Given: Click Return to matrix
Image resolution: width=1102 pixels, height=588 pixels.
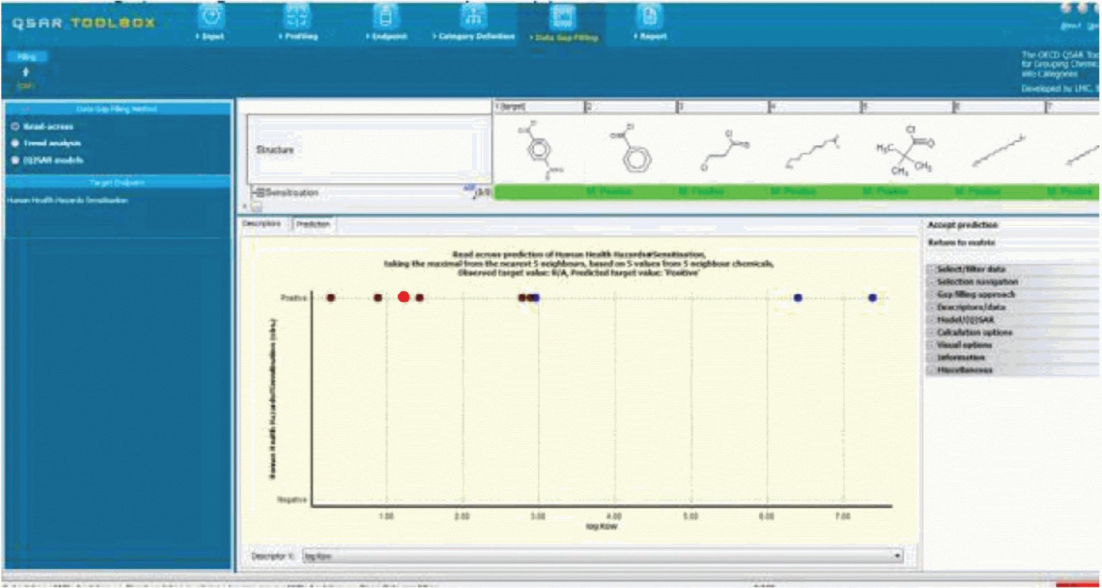Looking at the screenshot, I should click(961, 242).
